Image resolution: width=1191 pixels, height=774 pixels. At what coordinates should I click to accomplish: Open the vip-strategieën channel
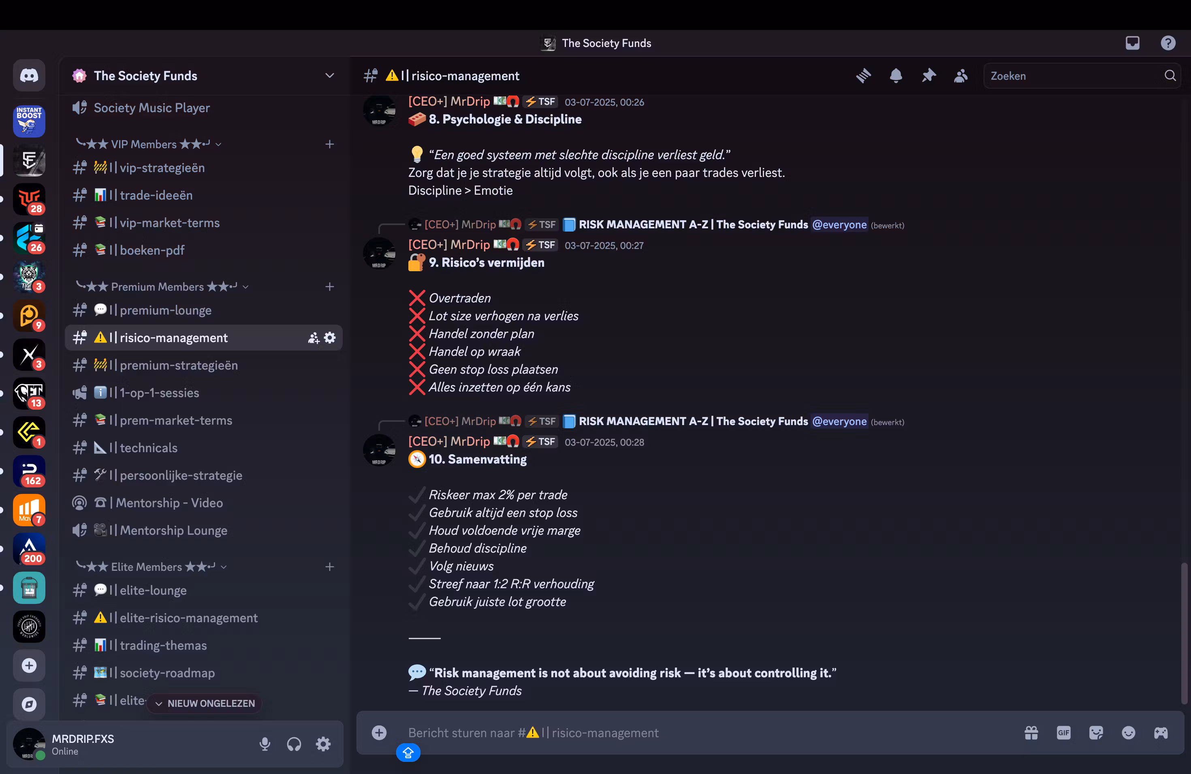(204, 168)
